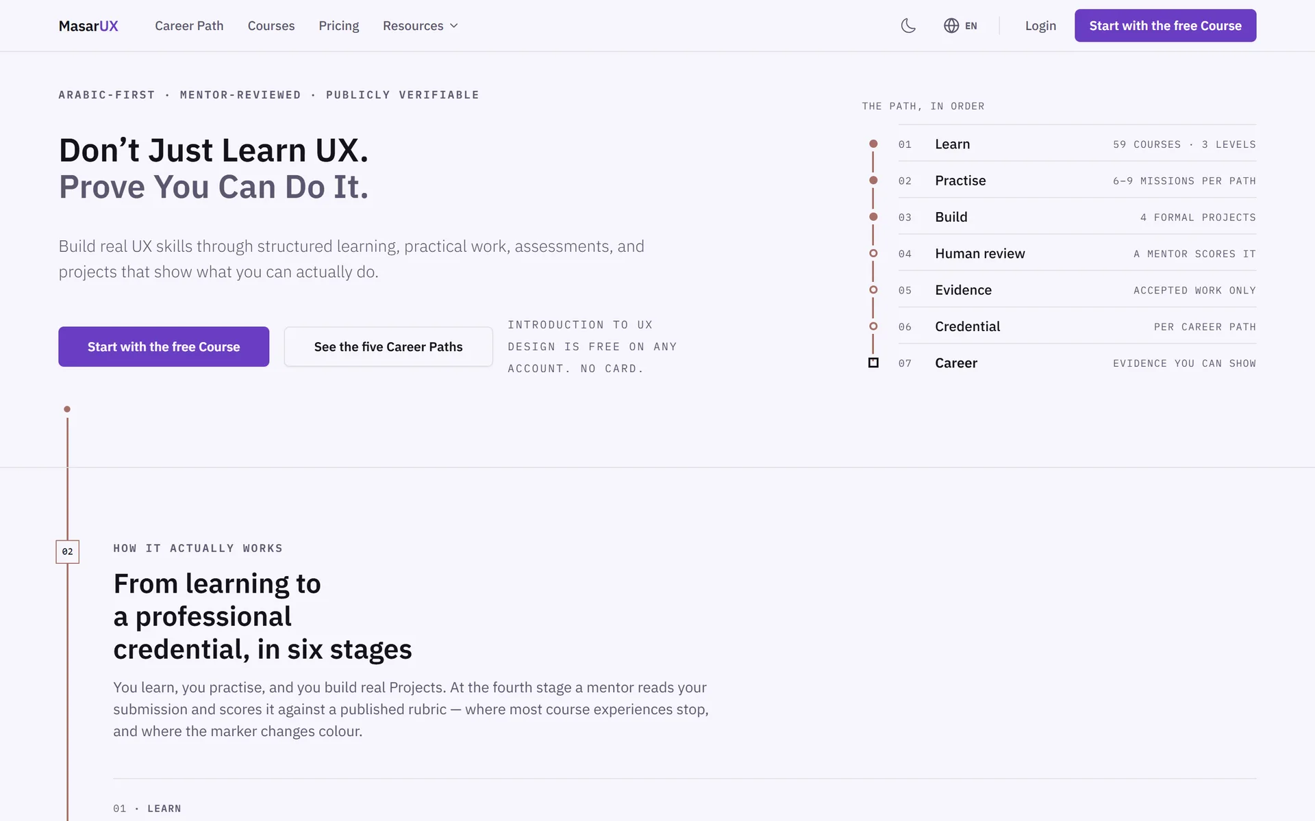1315x821 pixels.
Task: Open the Career Path nav item
Action: tap(189, 25)
